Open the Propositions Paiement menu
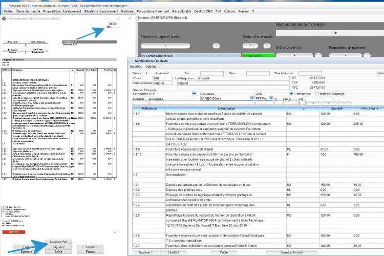 pyautogui.click(x=153, y=11)
